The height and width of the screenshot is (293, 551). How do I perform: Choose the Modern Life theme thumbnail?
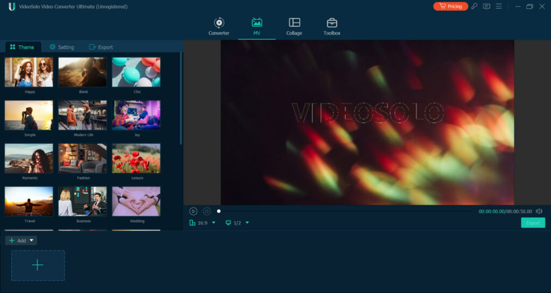tap(82, 115)
